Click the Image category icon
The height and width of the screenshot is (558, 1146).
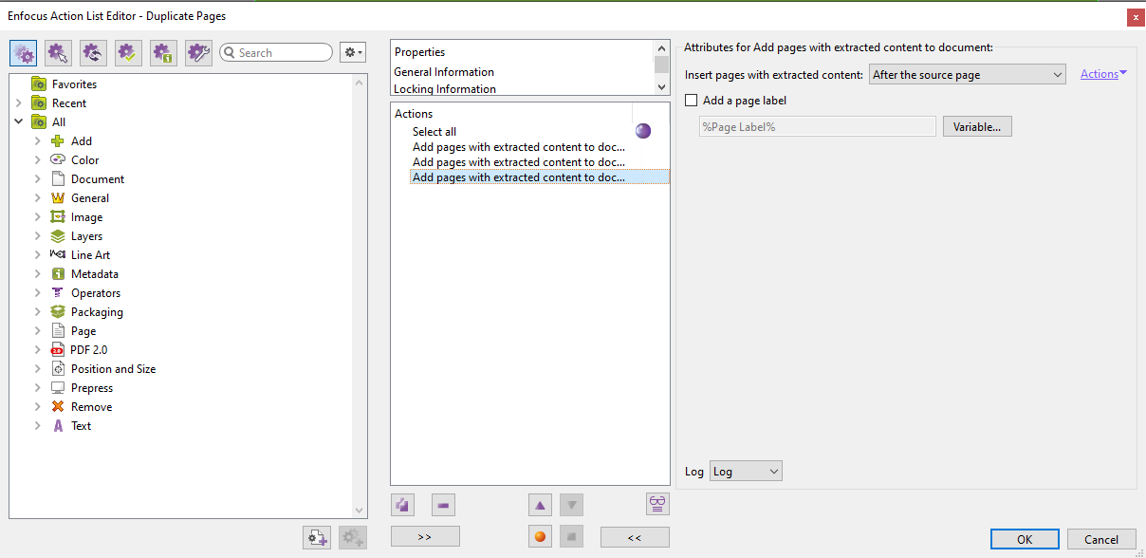[58, 216]
